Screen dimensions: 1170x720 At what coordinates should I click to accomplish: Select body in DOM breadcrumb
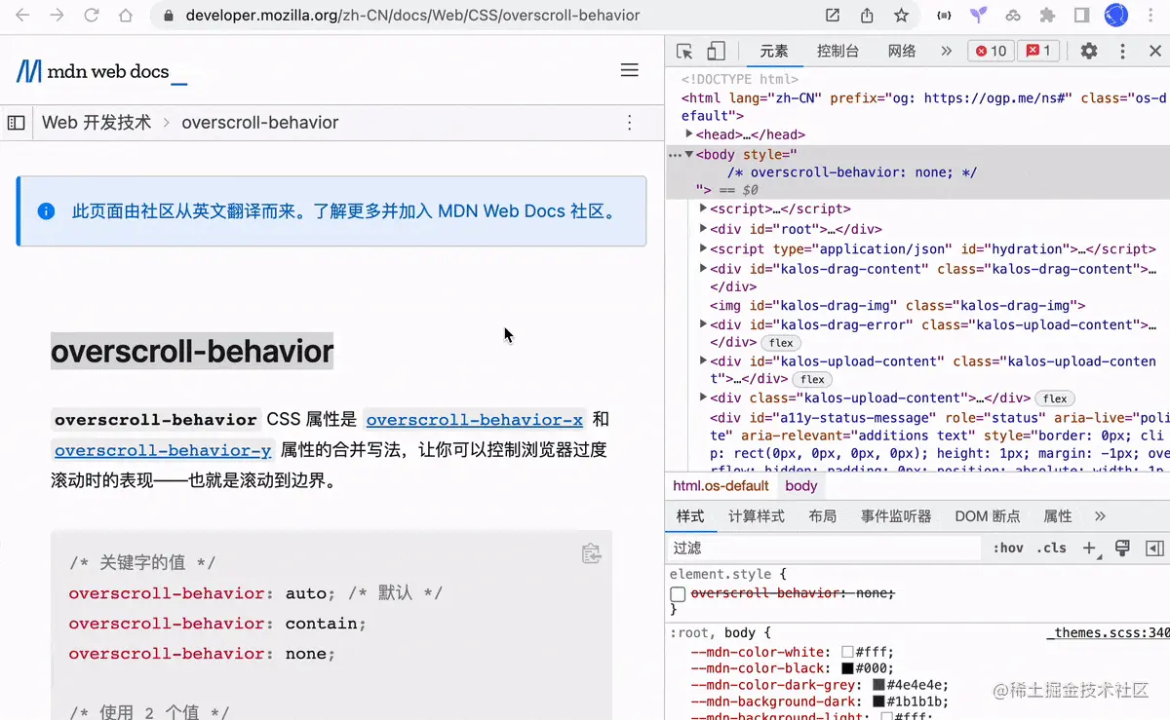[x=801, y=485]
